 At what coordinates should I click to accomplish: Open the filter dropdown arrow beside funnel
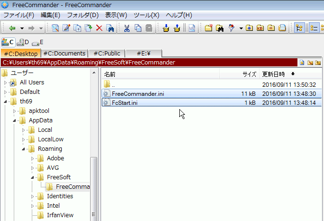tap(241, 28)
